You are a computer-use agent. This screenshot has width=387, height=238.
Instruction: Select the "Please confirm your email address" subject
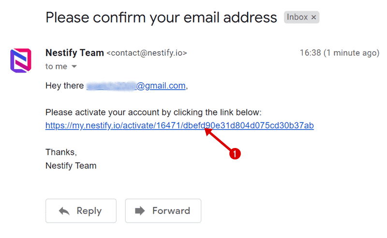point(161,18)
